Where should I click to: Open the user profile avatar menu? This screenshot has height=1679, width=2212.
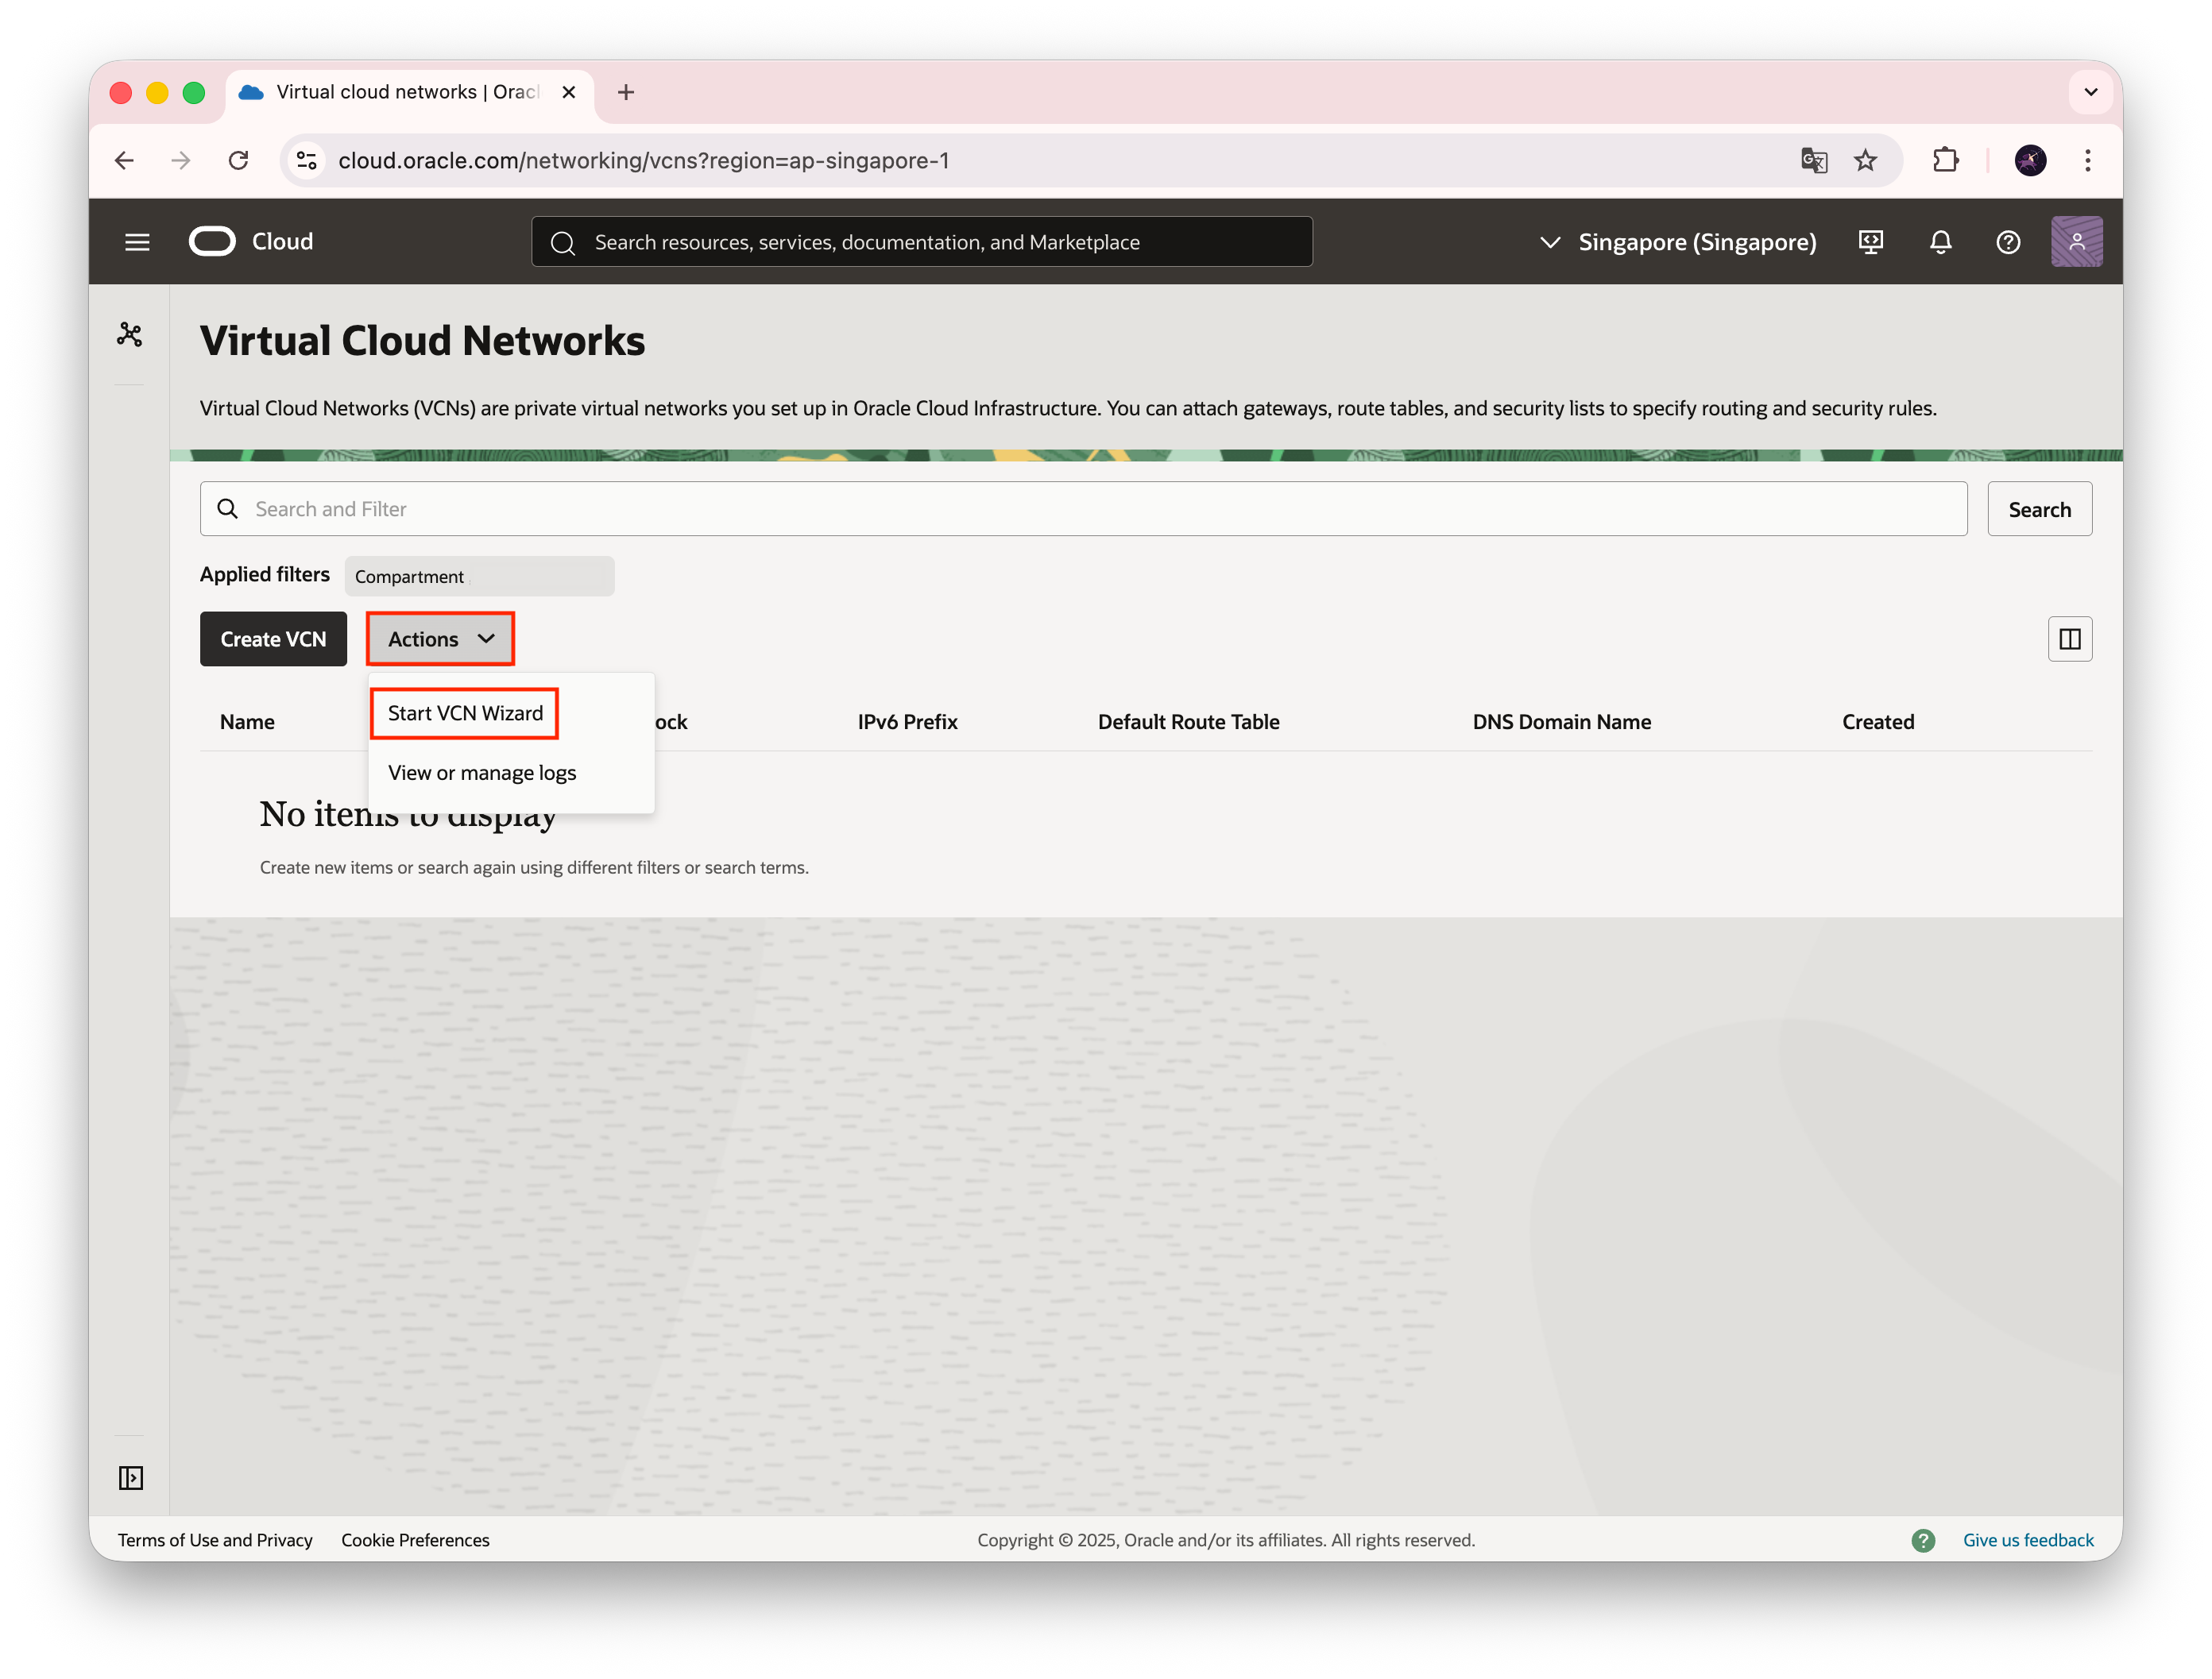click(2076, 242)
